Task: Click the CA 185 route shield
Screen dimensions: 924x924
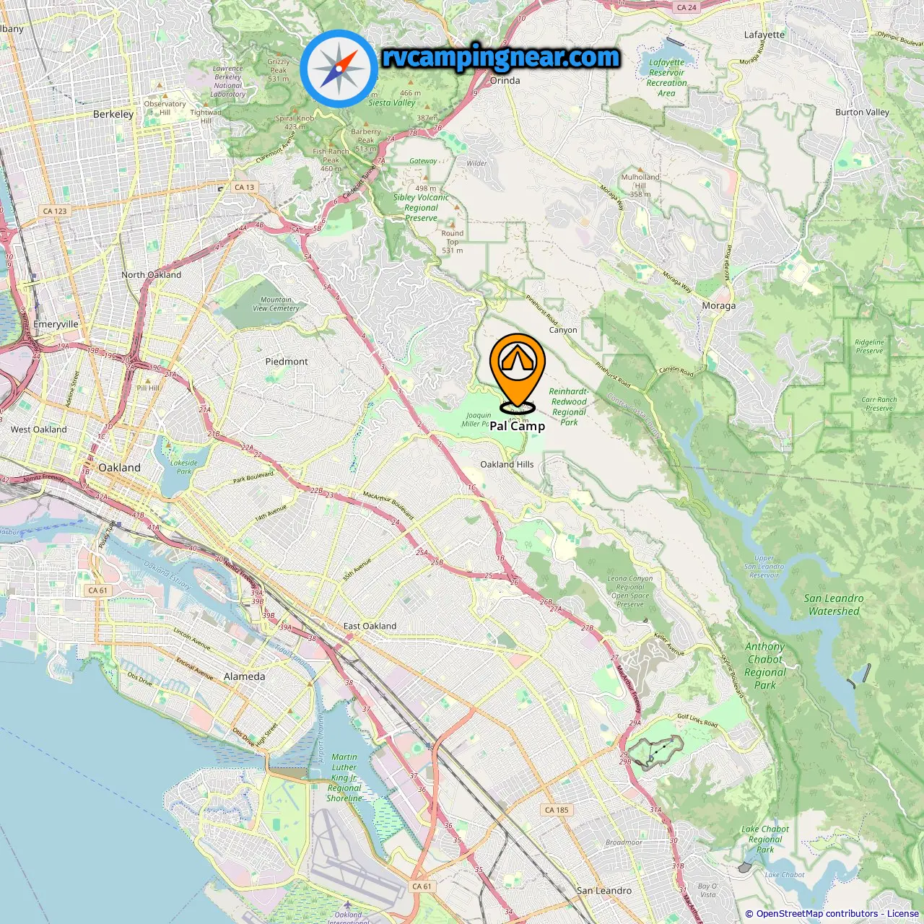Action: pyautogui.click(x=557, y=810)
